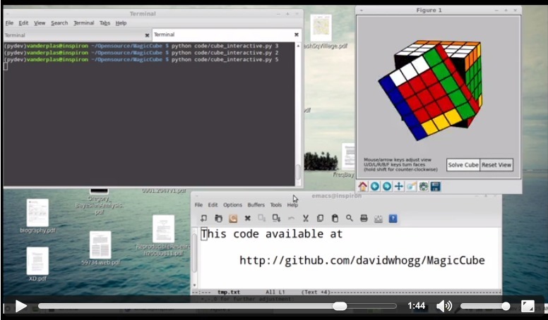Screen dimensions: 548x320
Task: Open biography.pdf desktop icon
Action: click(x=37, y=213)
